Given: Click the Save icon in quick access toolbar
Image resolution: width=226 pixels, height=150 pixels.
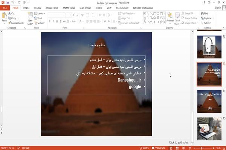Looking at the screenshot, I should coord(8,2).
